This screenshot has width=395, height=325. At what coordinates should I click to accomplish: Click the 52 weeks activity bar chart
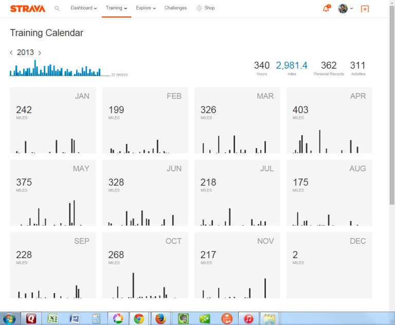[x=59, y=69]
